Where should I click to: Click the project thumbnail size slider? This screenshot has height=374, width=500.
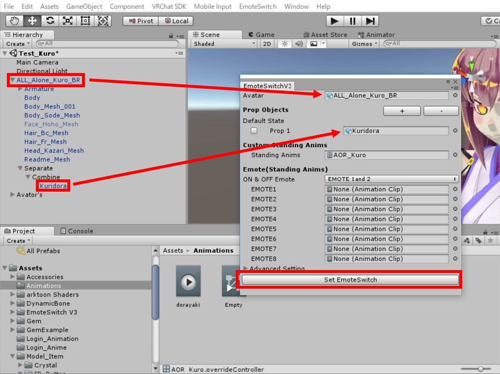tap(480, 369)
